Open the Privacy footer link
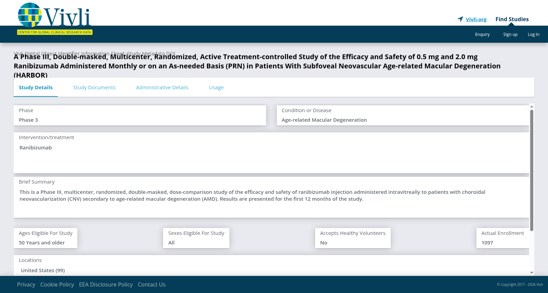 click(x=26, y=284)
